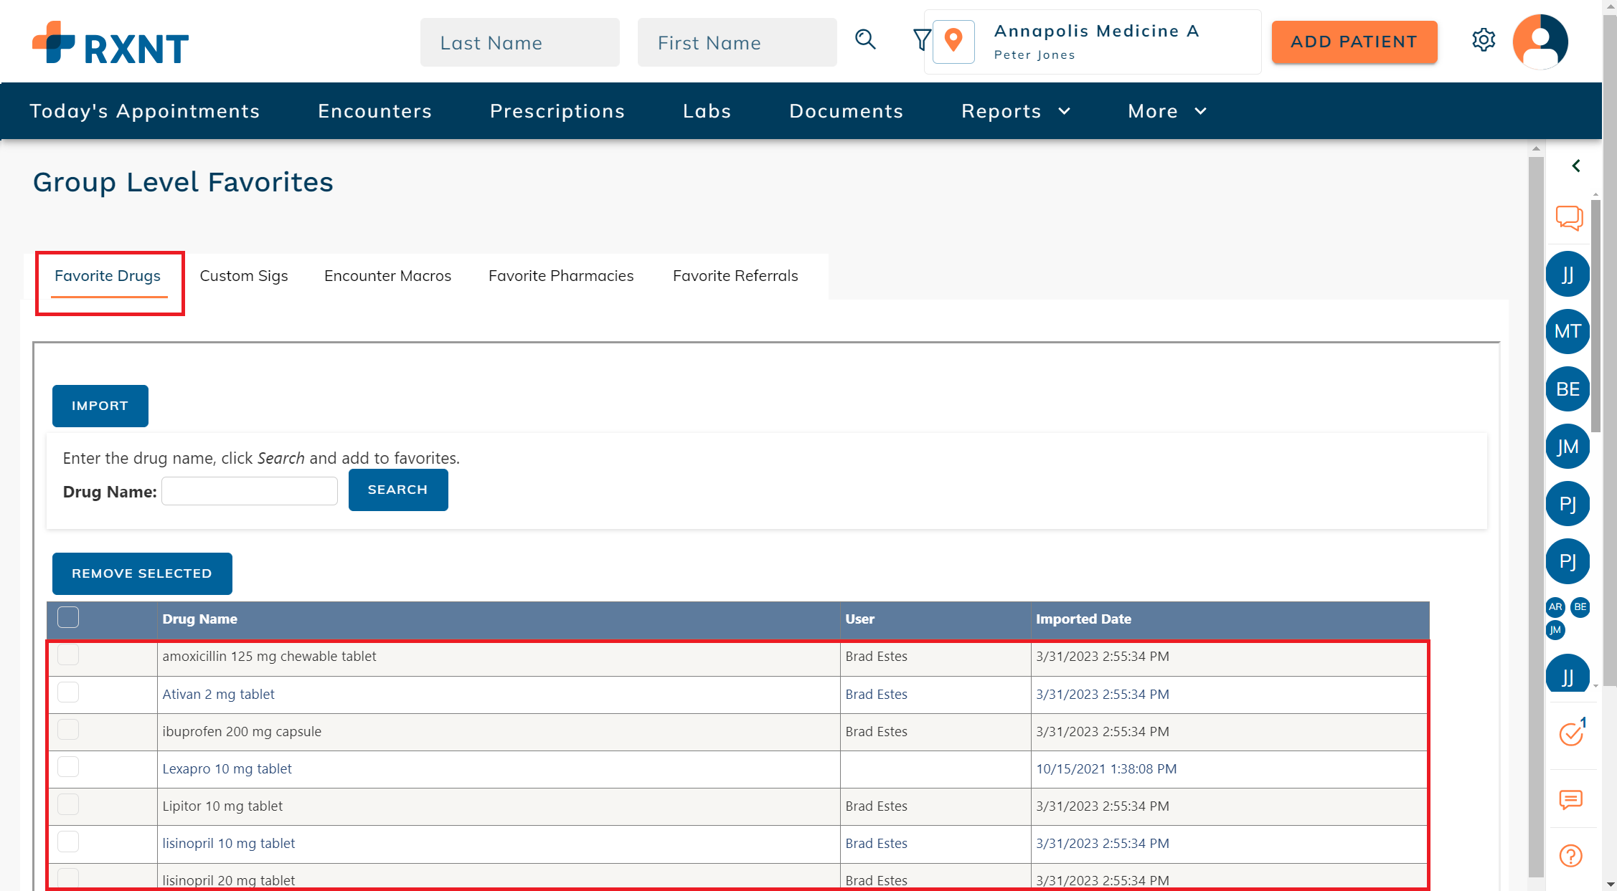Image resolution: width=1617 pixels, height=891 pixels.
Task: Click into the Drug Name input field
Action: pyautogui.click(x=249, y=491)
